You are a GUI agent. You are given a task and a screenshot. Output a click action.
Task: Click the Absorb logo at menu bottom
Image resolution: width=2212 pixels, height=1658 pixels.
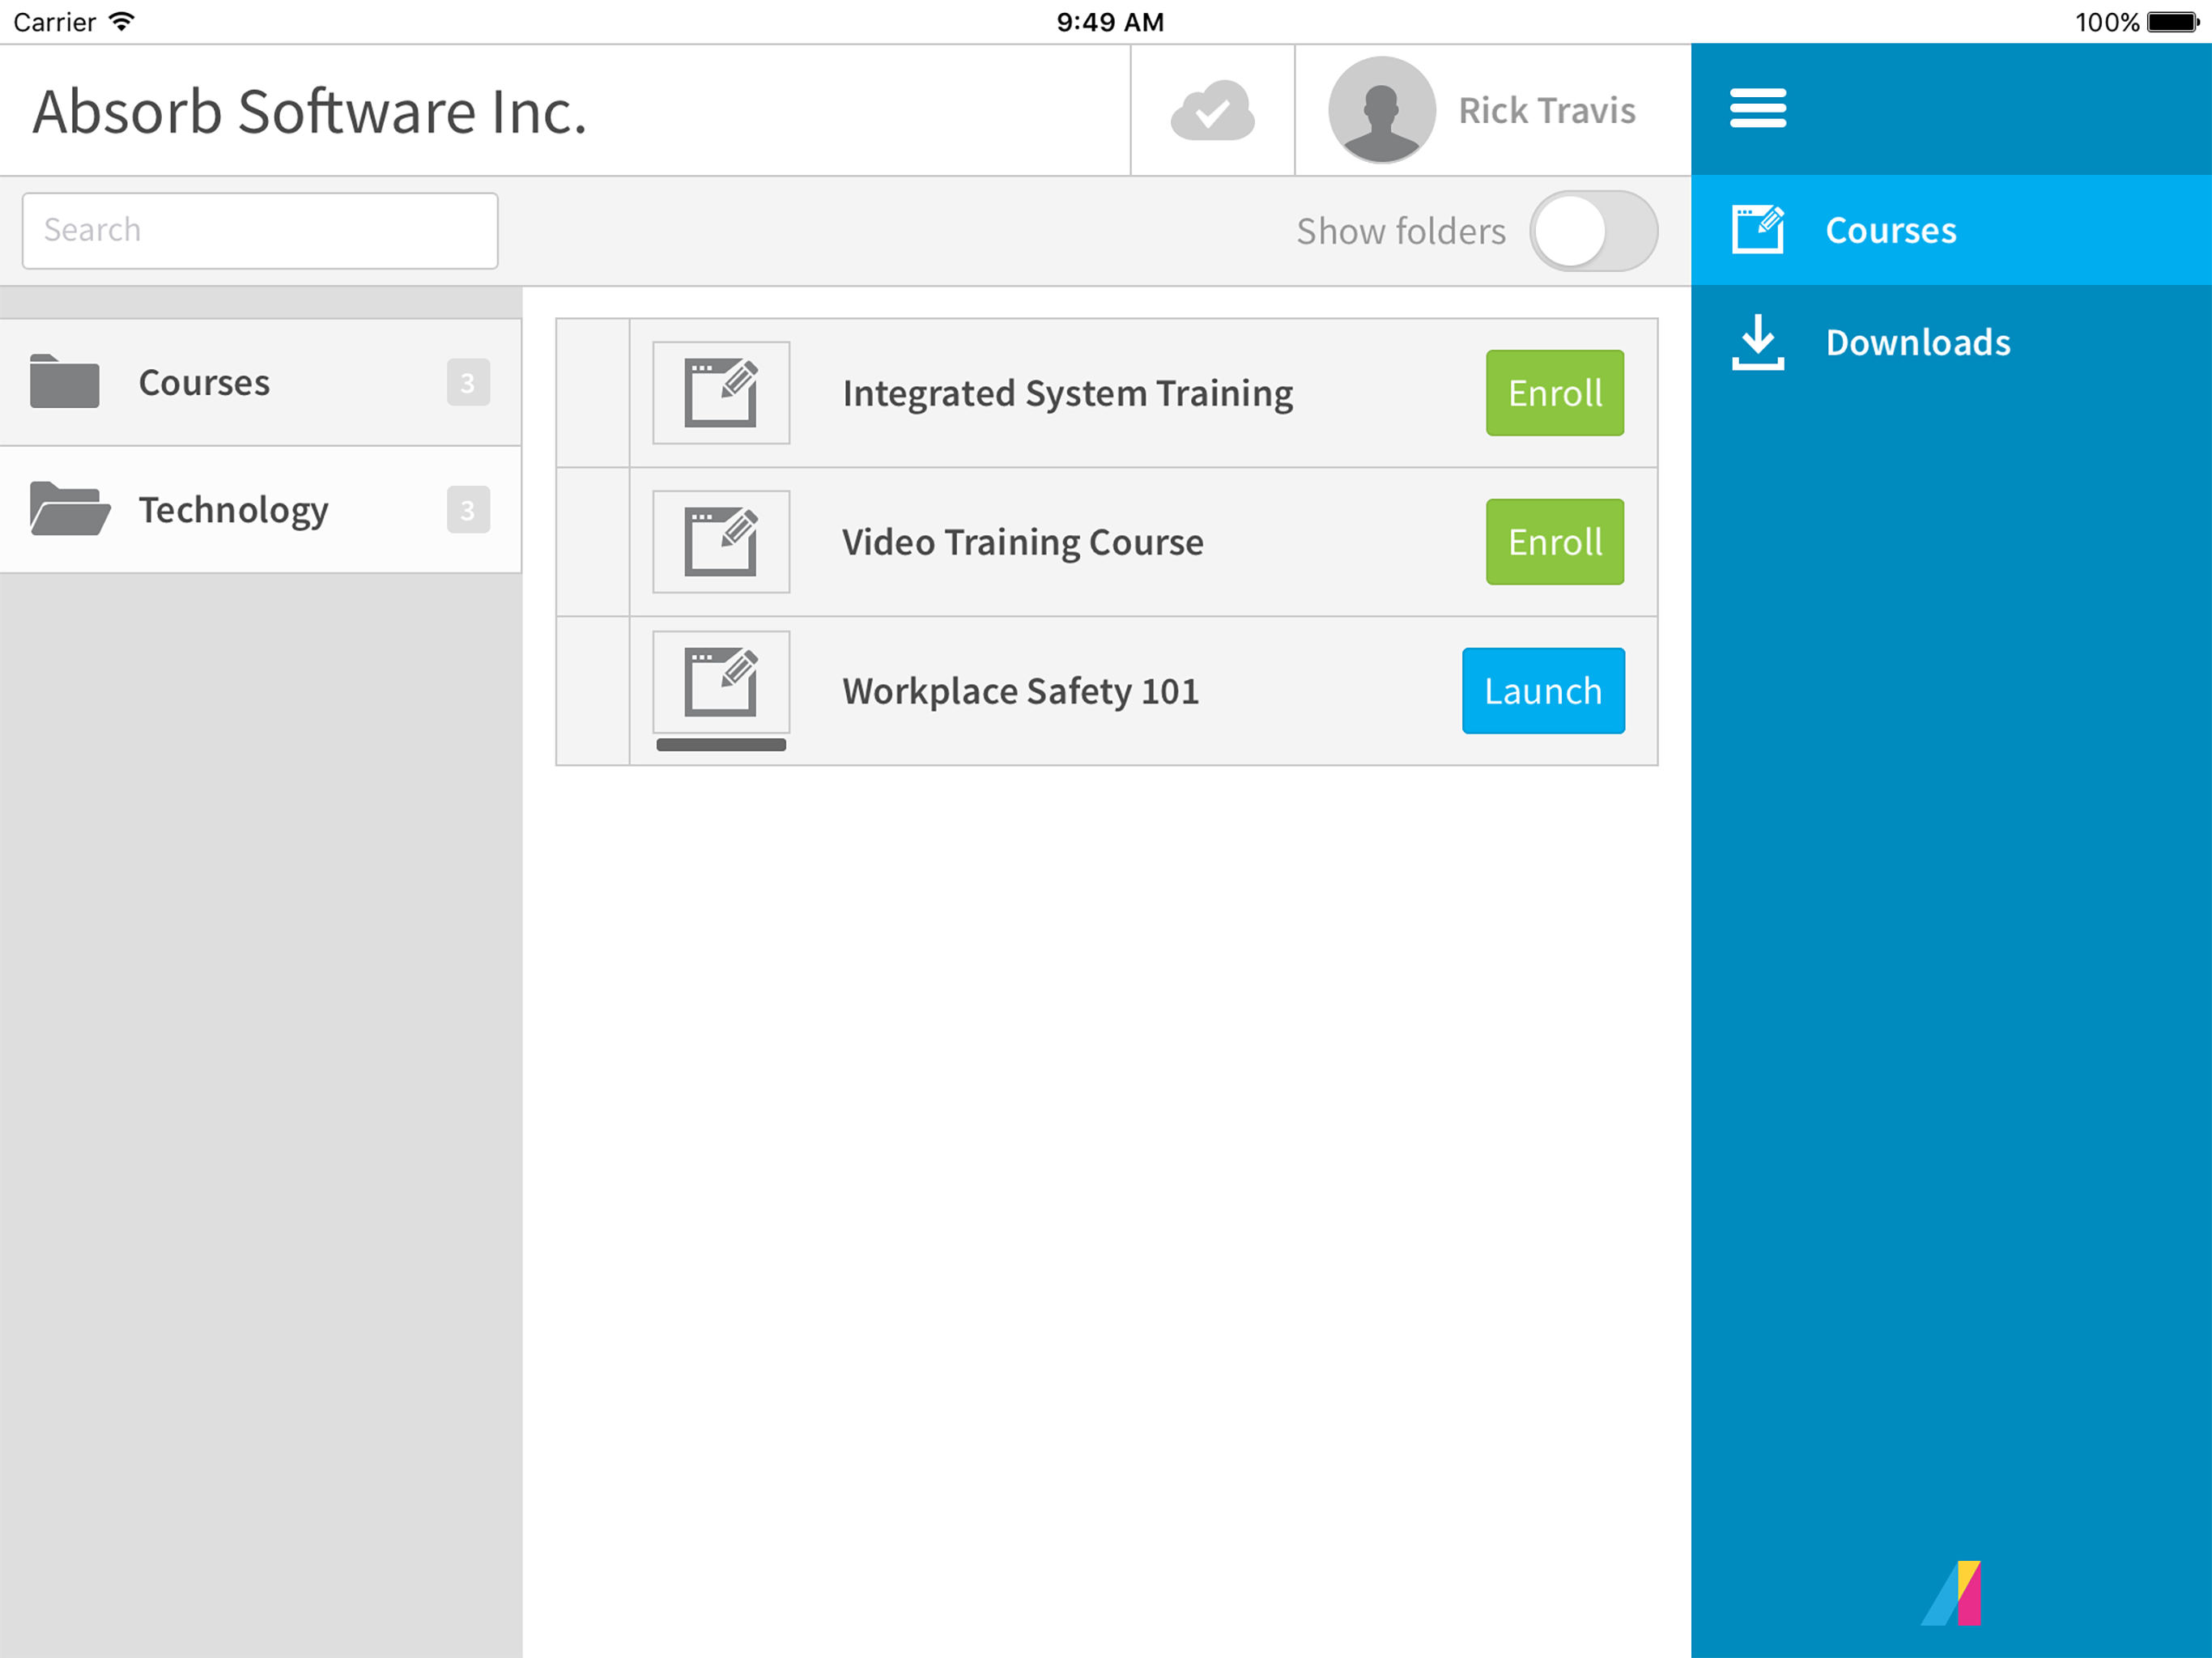coord(1952,1592)
